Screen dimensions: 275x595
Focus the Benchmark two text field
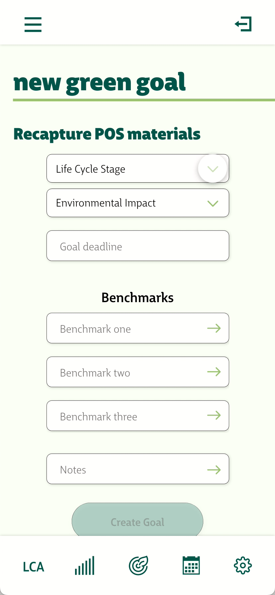138,372
